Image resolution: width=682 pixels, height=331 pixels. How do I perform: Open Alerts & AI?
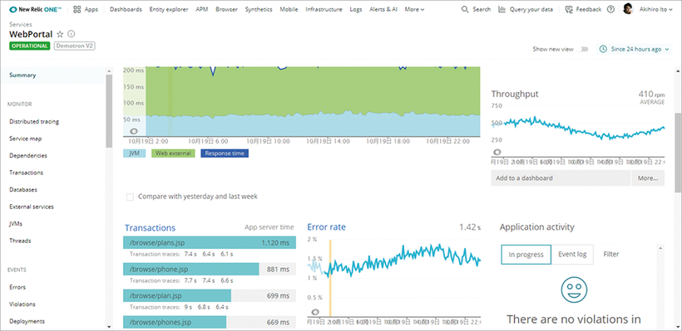tap(383, 9)
